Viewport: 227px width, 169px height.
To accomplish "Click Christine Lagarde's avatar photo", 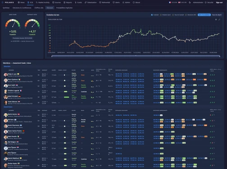I will pos(6,91).
